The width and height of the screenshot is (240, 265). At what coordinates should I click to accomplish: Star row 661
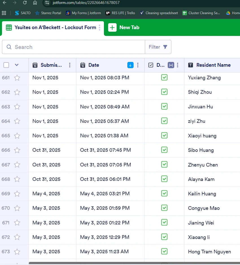pos(17,78)
